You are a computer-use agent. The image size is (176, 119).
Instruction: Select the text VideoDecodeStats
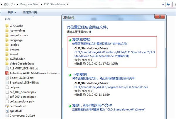click(x=22, y=64)
